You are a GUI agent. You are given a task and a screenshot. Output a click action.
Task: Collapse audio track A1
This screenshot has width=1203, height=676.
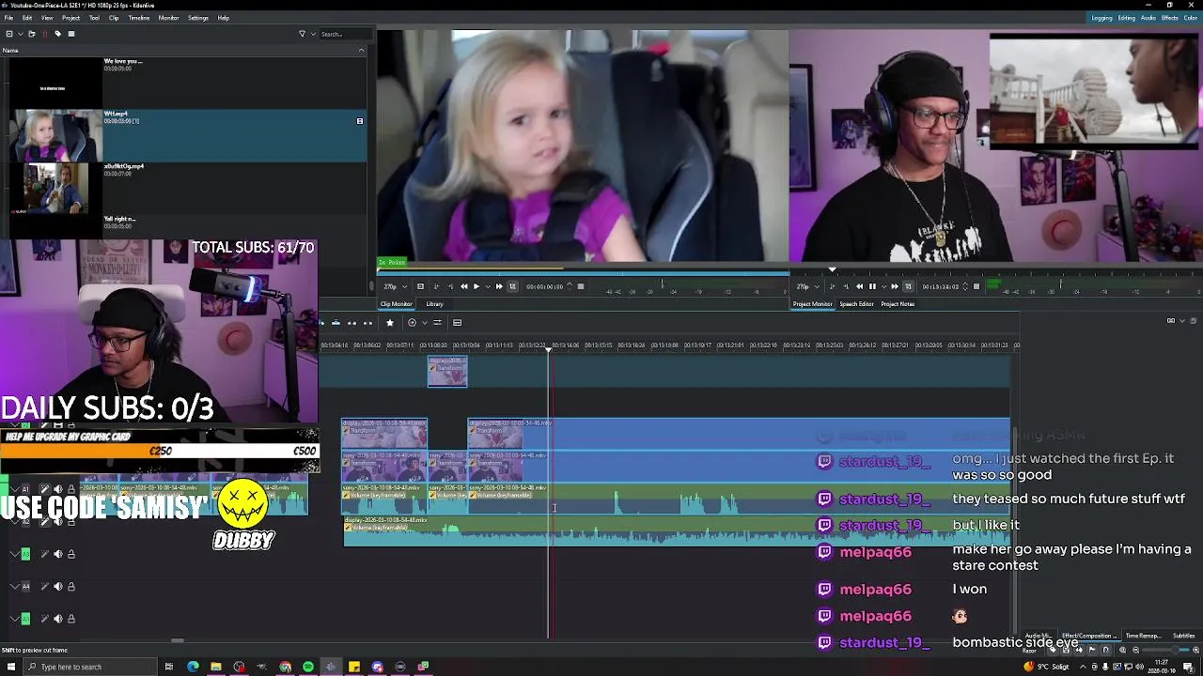pyautogui.click(x=14, y=489)
